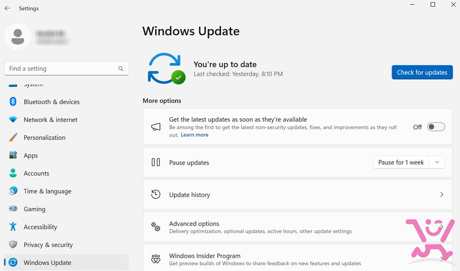This screenshot has width=460, height=271.
Task: Click the Accessibility figure icon
Action: 13,227
